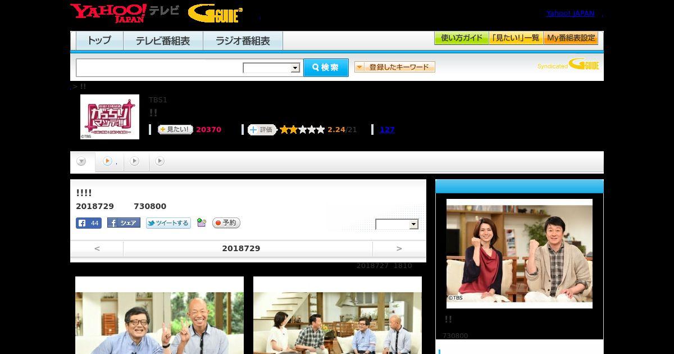Screen dimensions: 674x354
Task: Click the Syndicated G-GUIDE logo
Action: coord(568,65)
